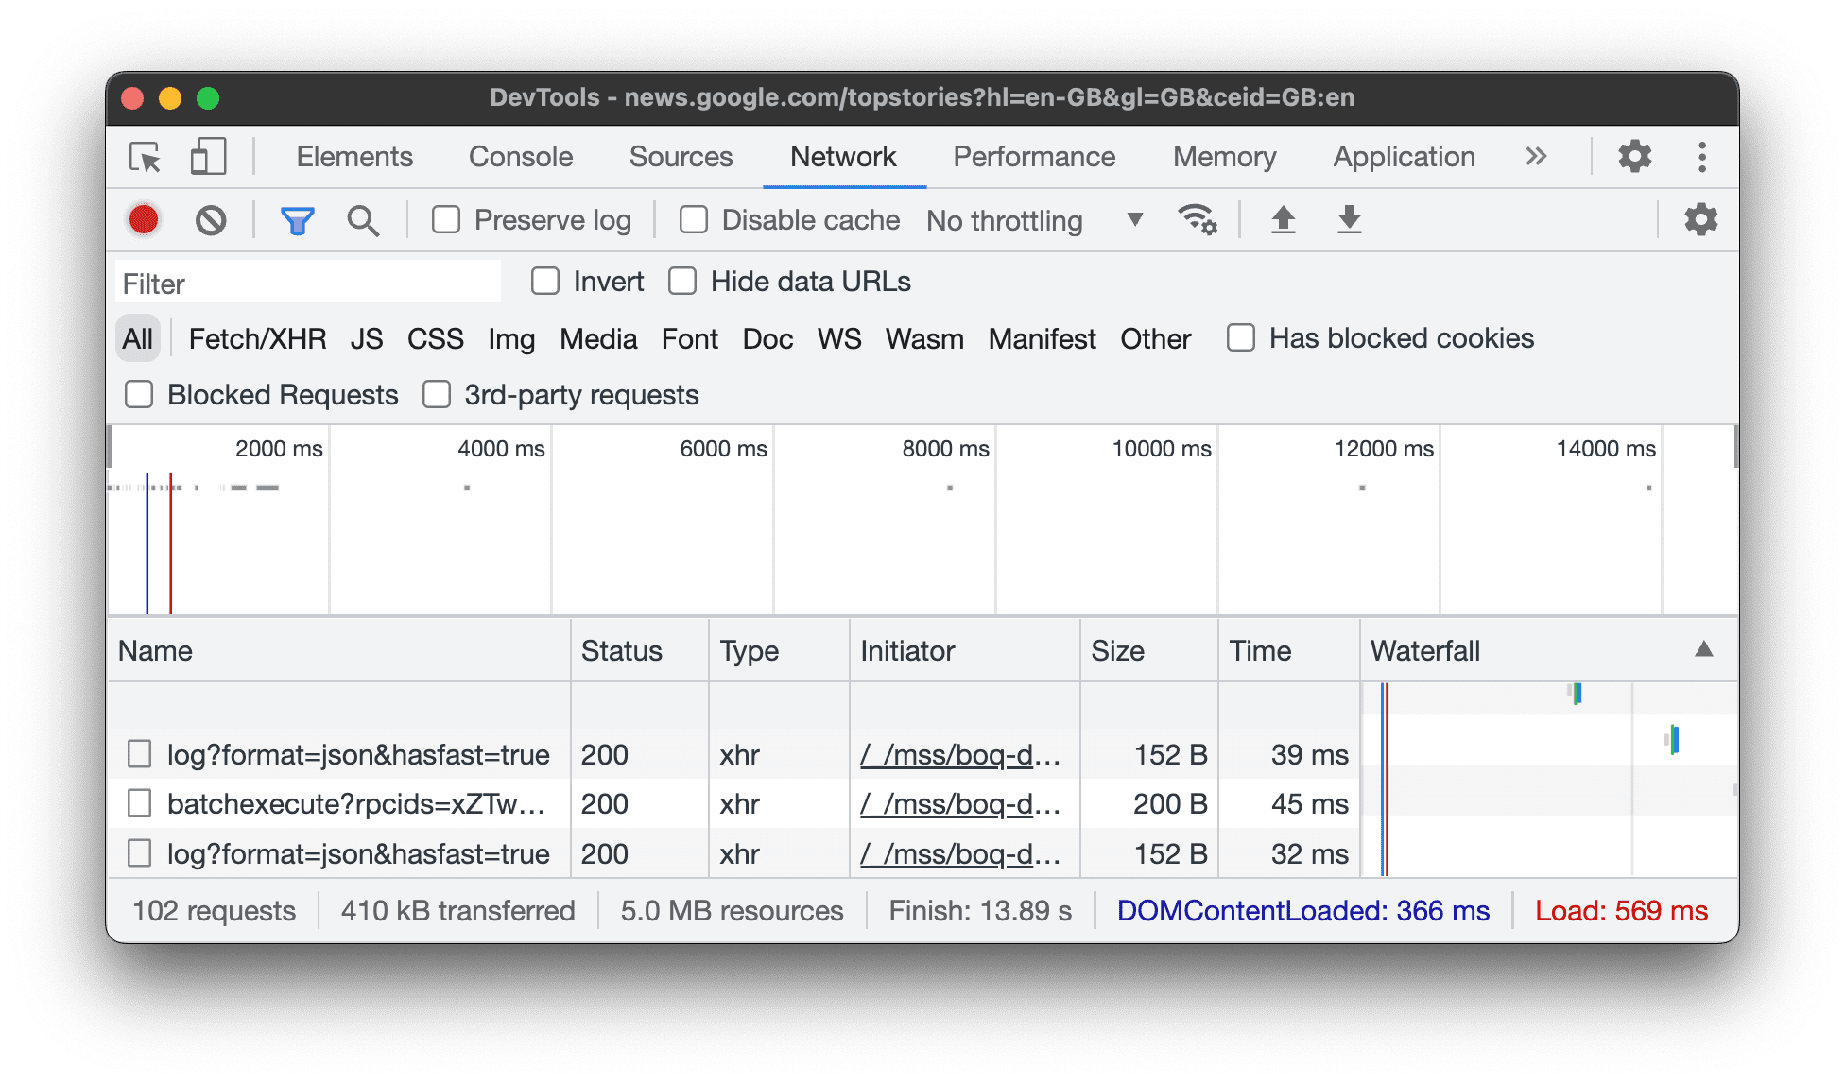Select the Fetch/XHR filter button
The image size is (1845, 1083).
point(254,339)
